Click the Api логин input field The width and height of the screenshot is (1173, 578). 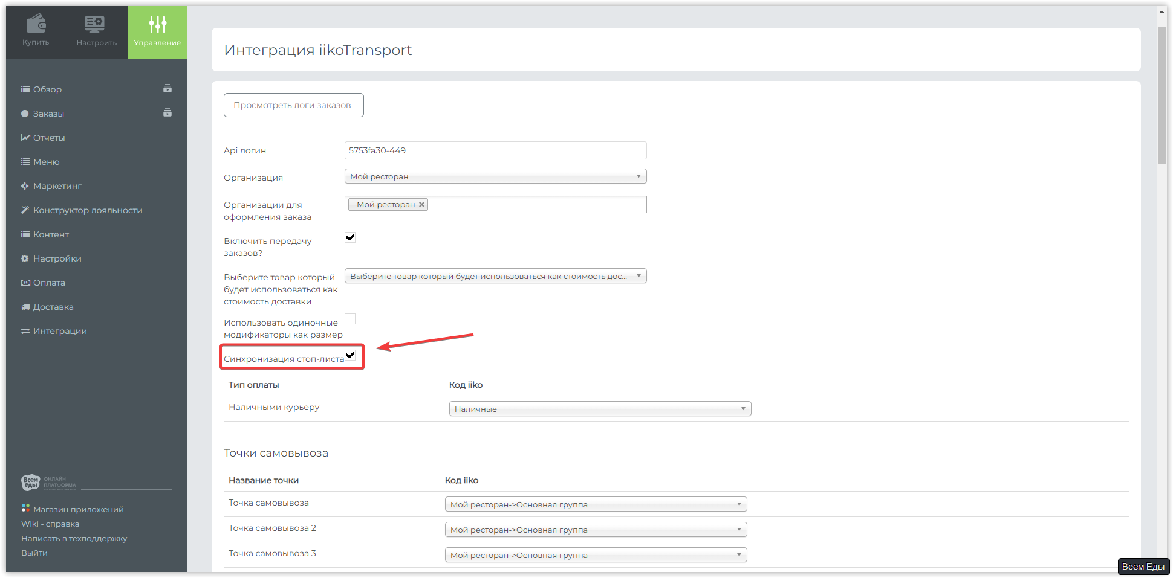pyautogui.click(x=495, y=150)
